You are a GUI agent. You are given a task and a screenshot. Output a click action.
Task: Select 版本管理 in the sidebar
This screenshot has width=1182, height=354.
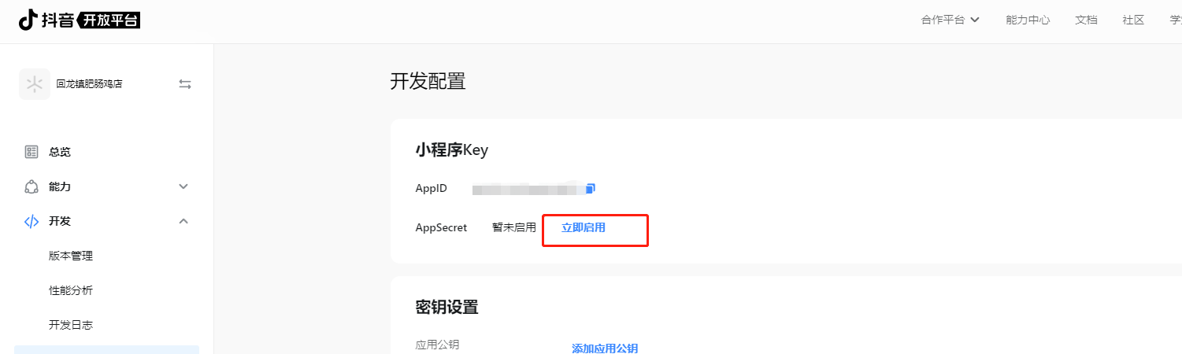pyautogui.click(x=71, y=256)
